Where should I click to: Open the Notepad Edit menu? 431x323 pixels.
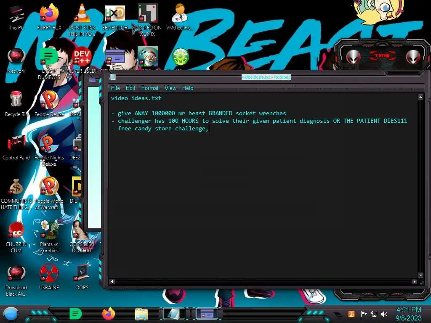(x=130, y=88)
